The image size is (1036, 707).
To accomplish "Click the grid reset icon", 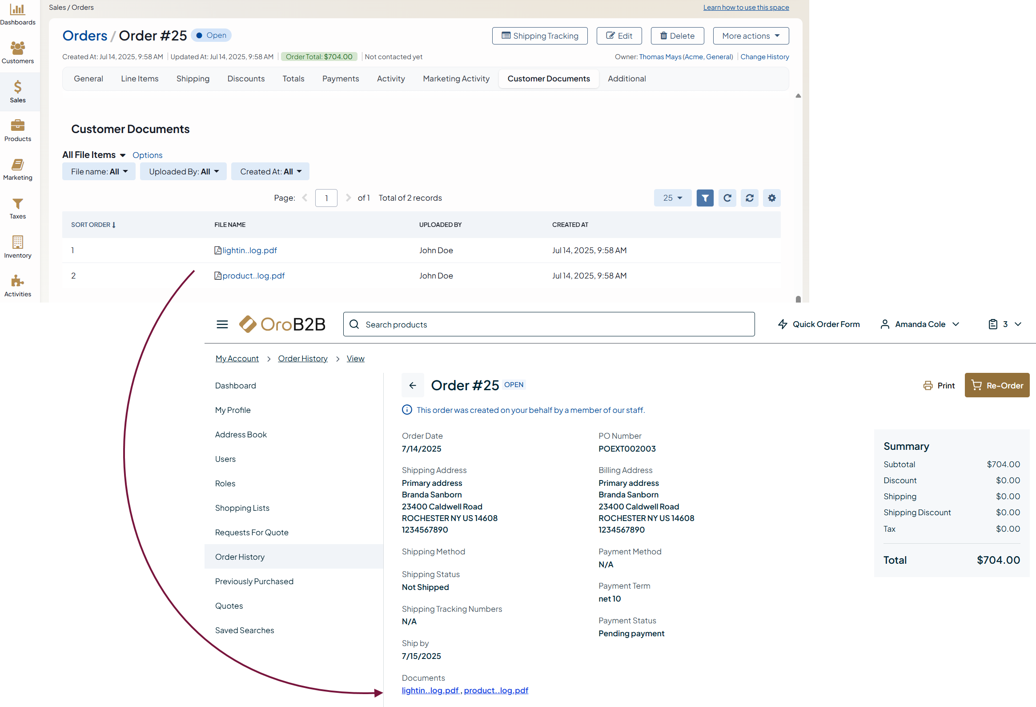I will coord(749,198).
